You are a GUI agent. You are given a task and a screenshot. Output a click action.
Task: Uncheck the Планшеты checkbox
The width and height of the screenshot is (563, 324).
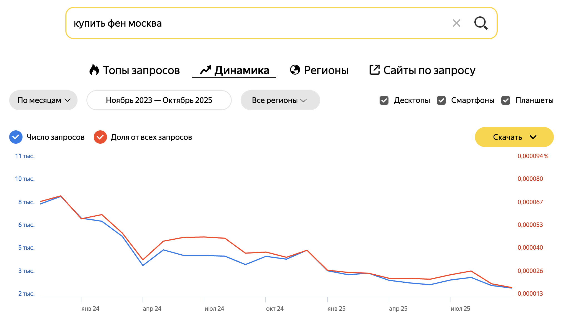[506, 100]
